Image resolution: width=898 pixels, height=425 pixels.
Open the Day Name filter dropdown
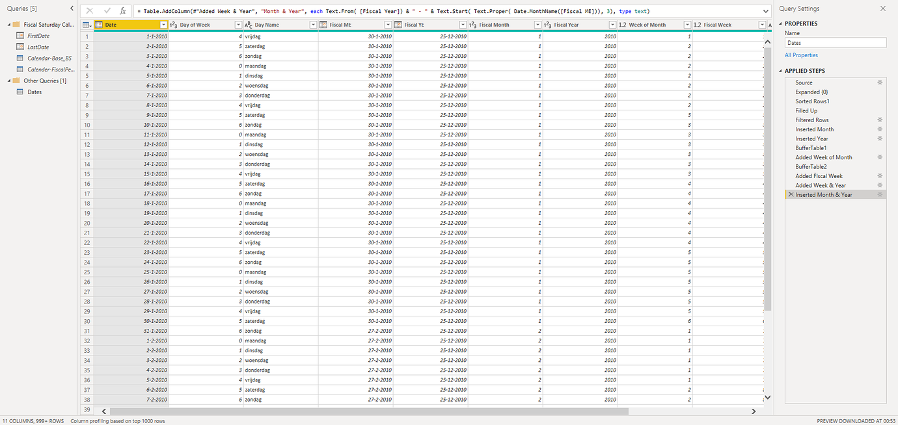tap(312, 25)
